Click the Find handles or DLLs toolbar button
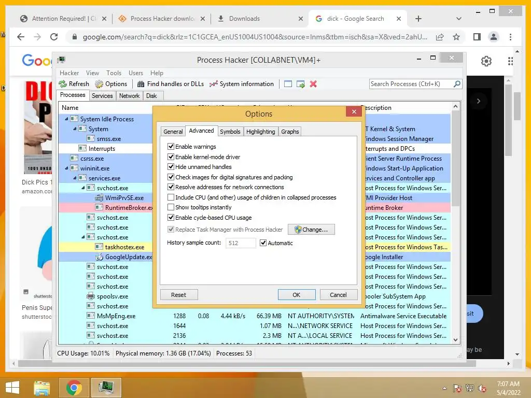The width and height of the screenshot is (531, 398). tap(171, 84)
